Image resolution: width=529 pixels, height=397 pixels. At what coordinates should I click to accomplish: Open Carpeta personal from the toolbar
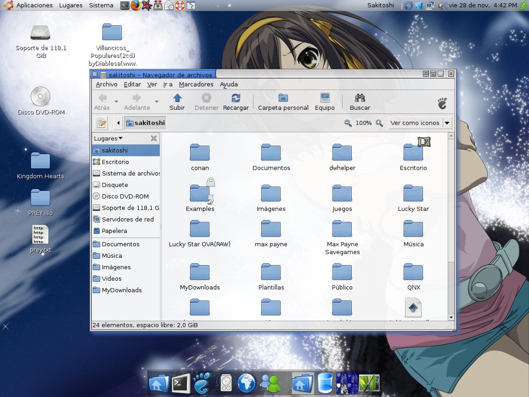(x=283, y=101)
